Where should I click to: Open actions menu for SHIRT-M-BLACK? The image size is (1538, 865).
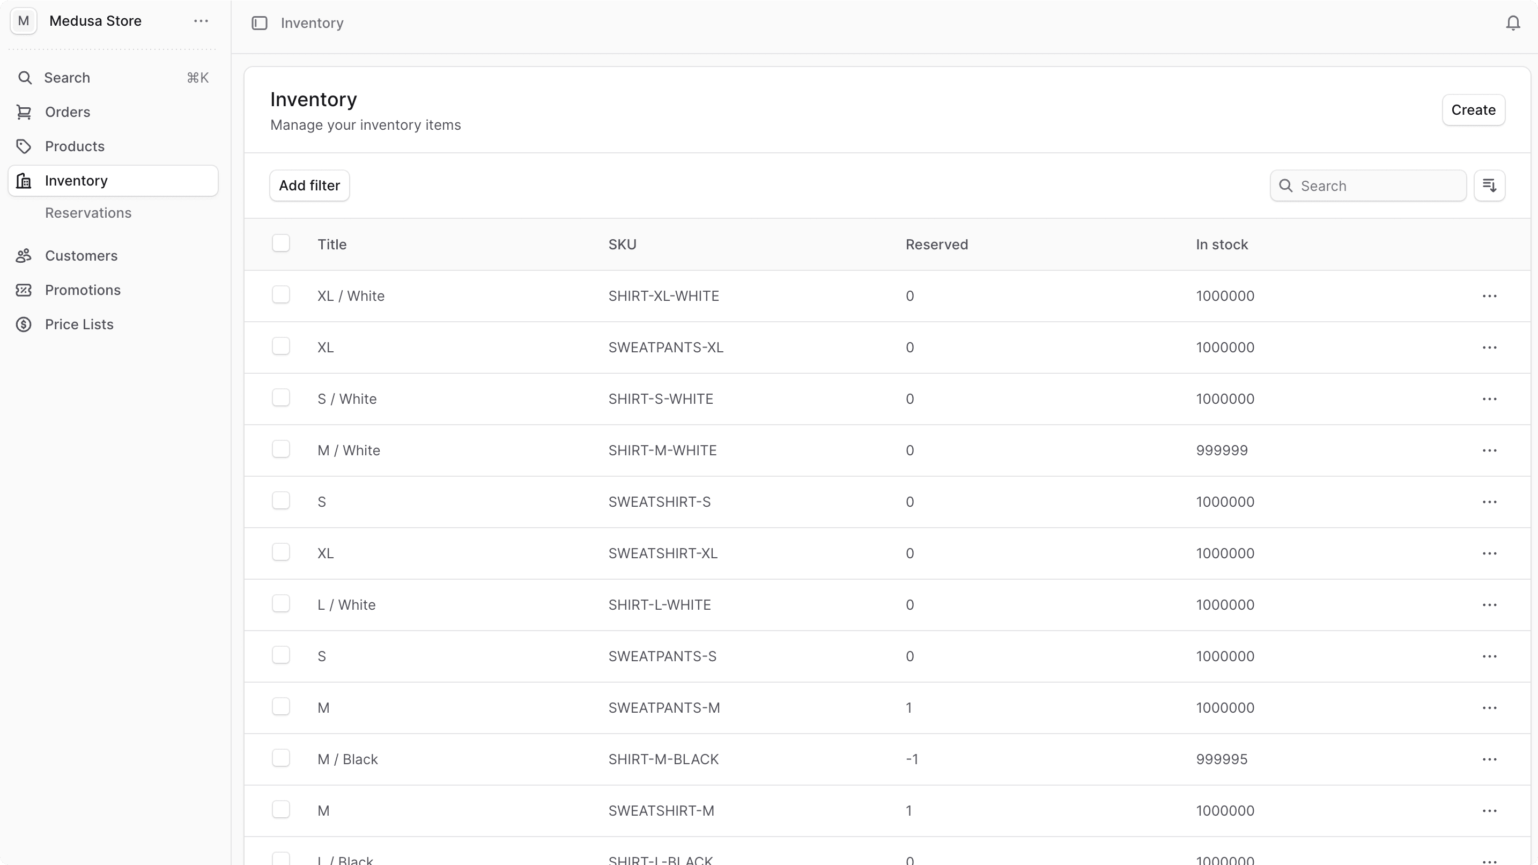[1490, 759]
